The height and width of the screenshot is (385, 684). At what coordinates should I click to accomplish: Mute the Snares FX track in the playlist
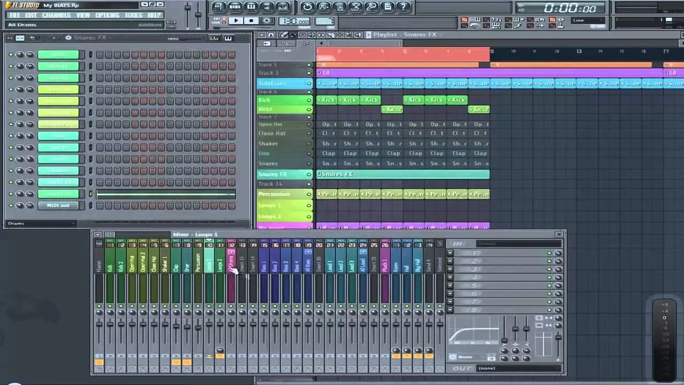pyautogui.click(x=309, y=174)
